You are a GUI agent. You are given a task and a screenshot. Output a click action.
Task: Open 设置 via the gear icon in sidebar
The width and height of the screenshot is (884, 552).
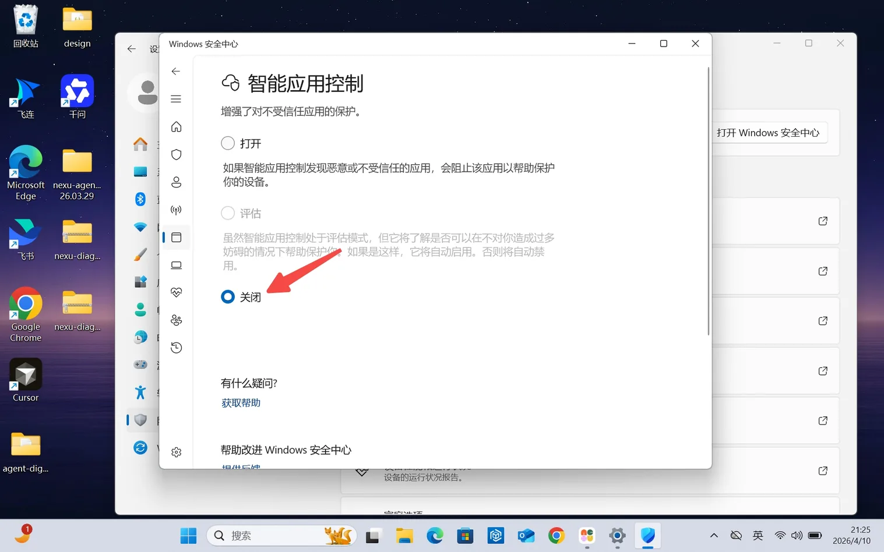pos(176,452)
